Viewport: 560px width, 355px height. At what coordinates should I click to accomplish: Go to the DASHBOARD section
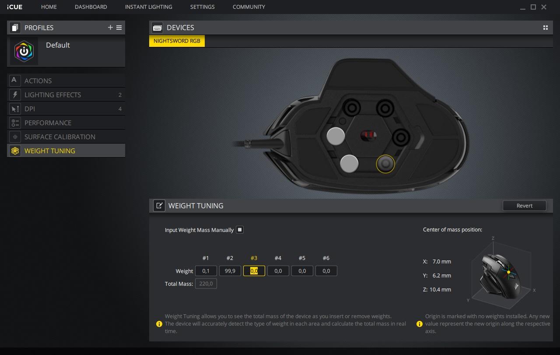(x=91, y=7)
